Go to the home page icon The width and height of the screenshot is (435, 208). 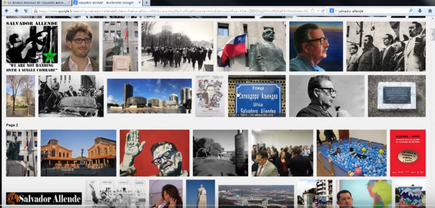point(430,11)
